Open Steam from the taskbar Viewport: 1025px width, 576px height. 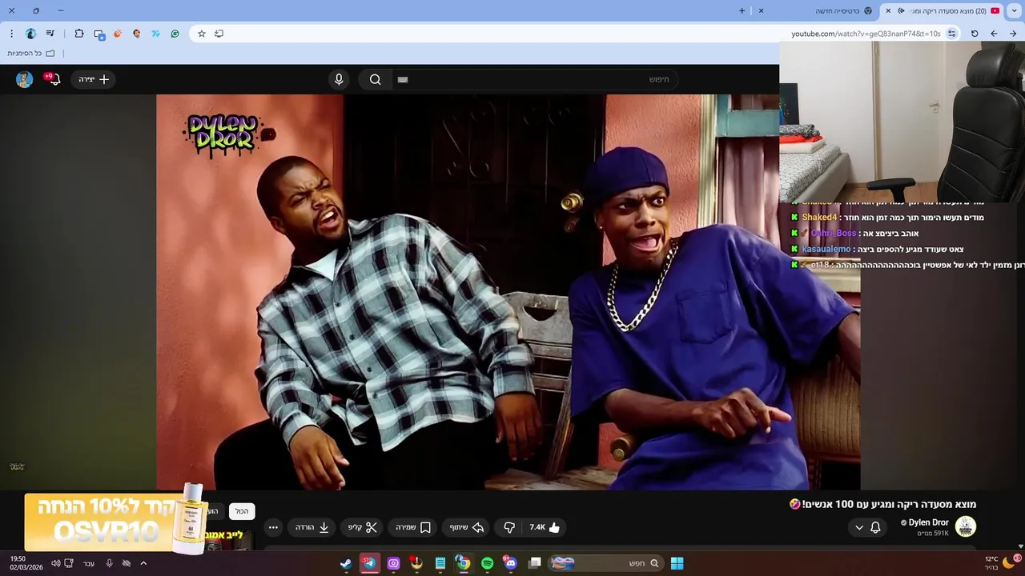pyautogui.click(x=346, y=563)
